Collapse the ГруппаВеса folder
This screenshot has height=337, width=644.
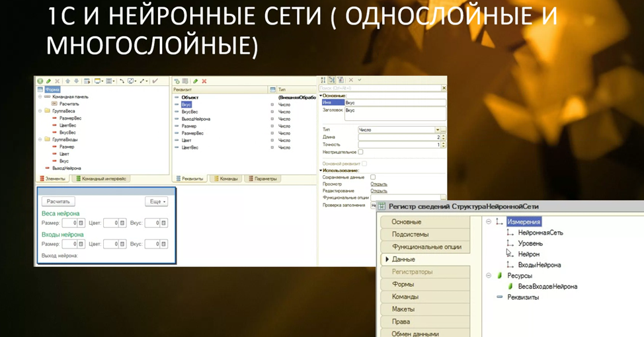coord(40,111)
